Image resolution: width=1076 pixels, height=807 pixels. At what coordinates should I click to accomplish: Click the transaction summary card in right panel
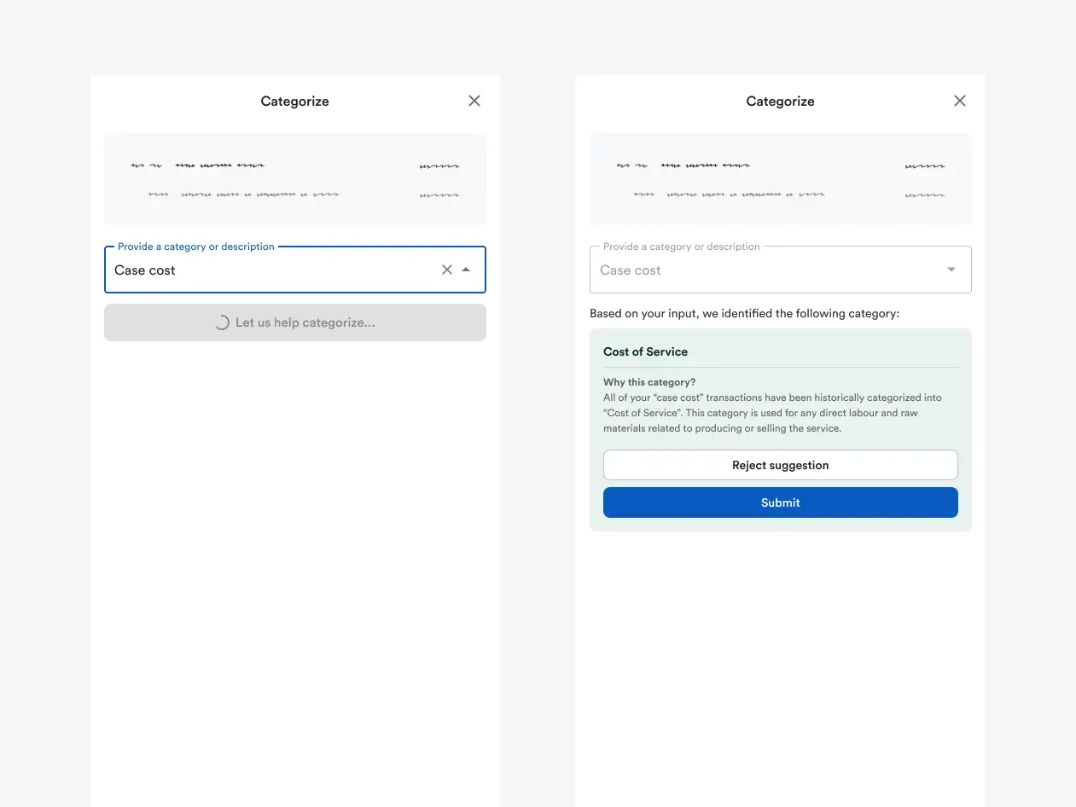[781, 179]
